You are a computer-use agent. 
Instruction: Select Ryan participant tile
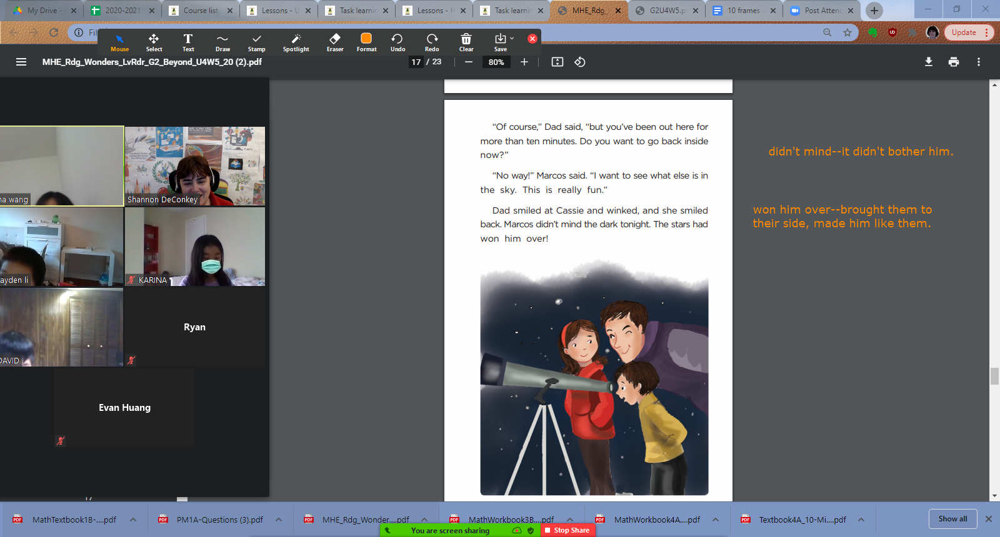(195, 327)
